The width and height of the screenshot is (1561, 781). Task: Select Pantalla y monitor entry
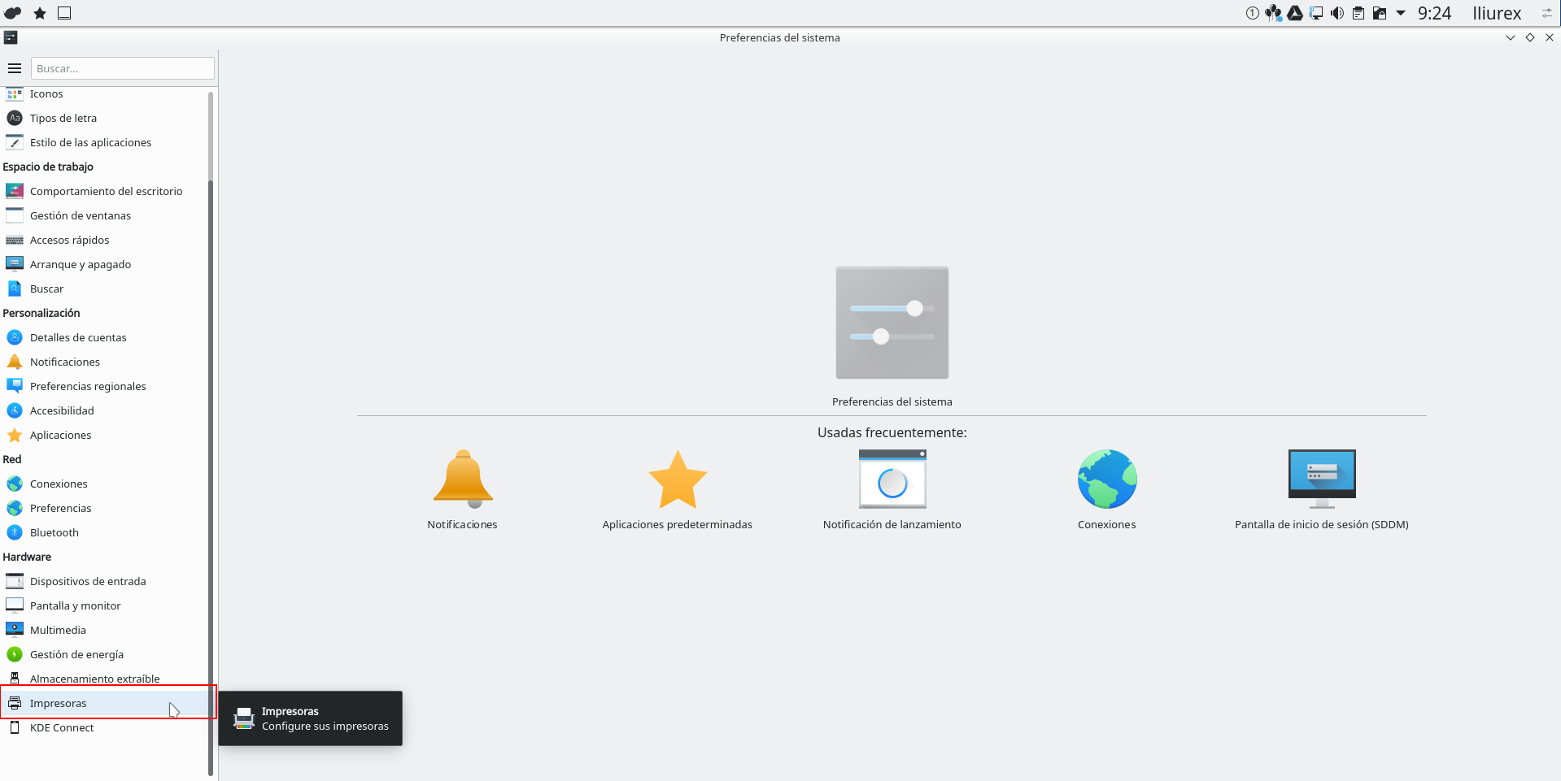[x=75, y=605]
